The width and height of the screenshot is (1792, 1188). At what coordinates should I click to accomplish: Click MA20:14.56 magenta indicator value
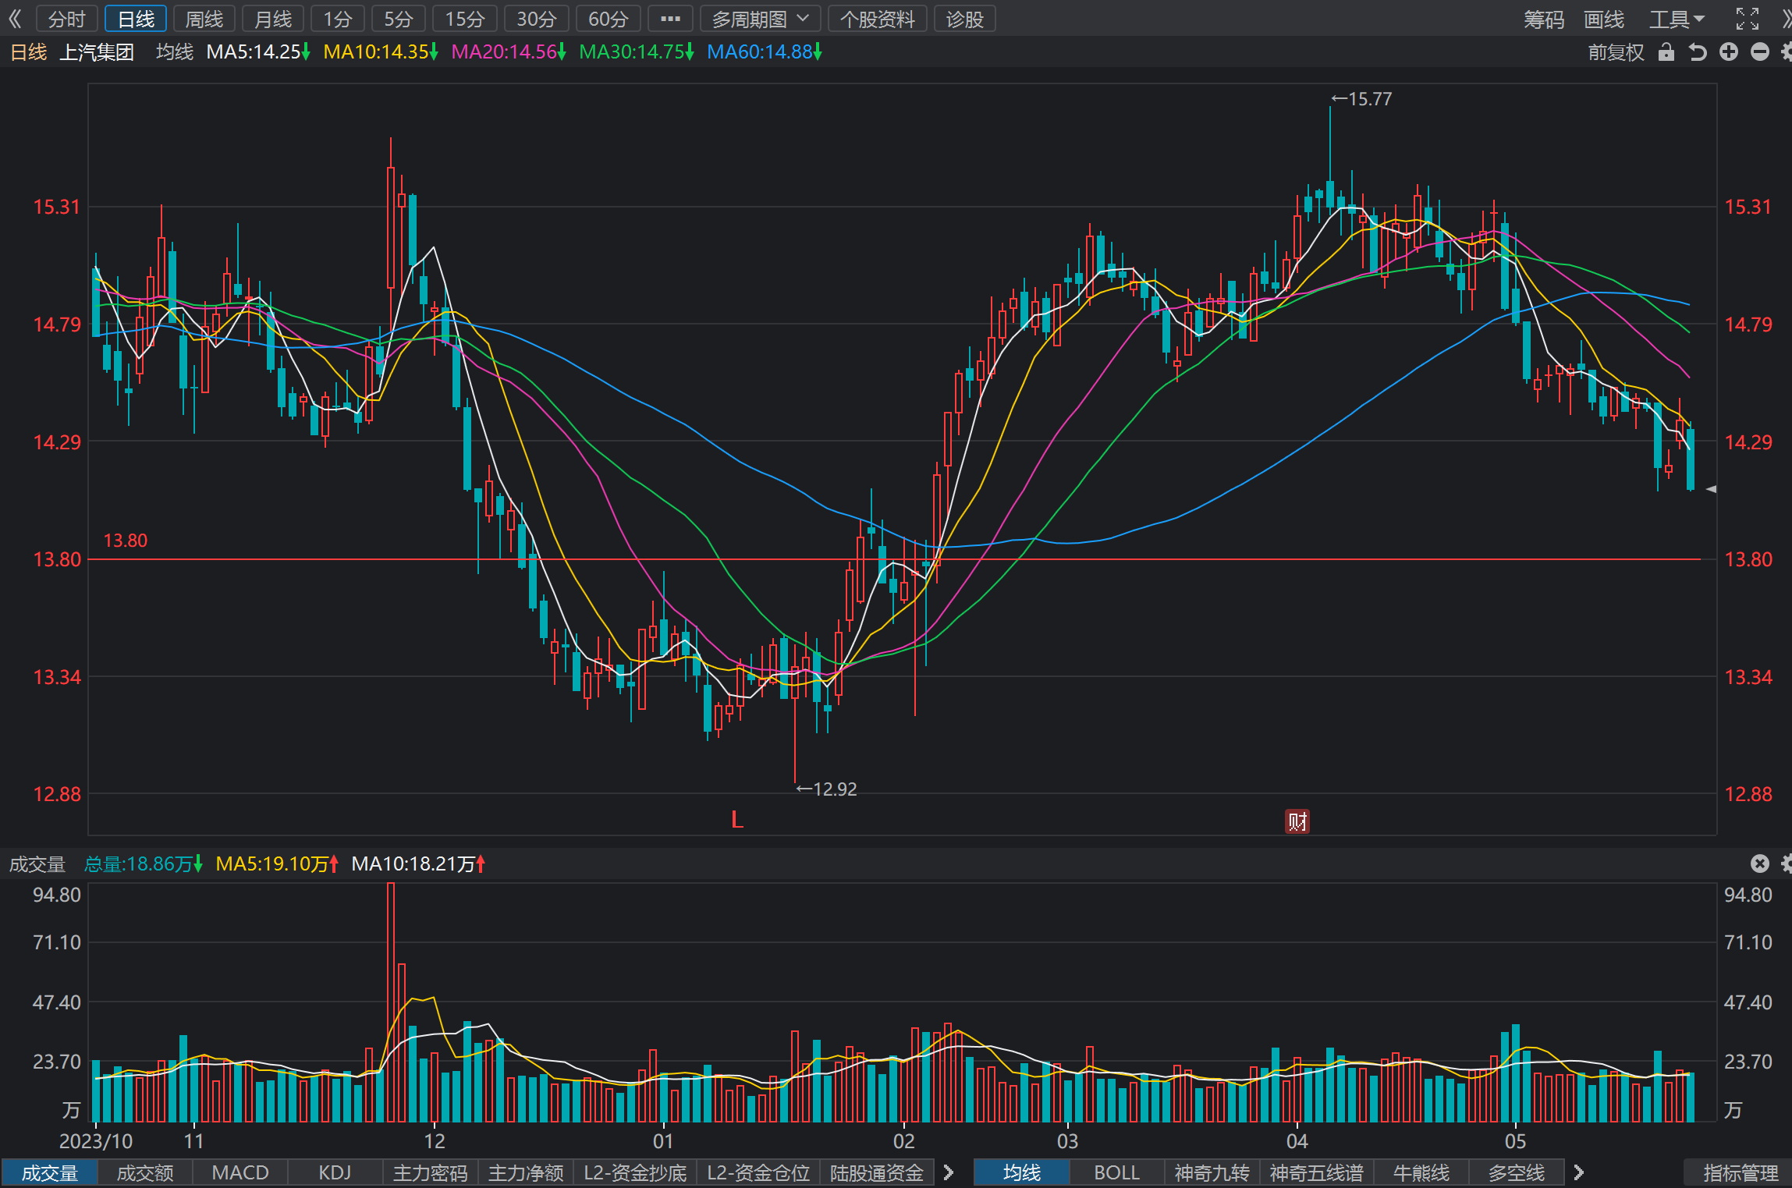[x=509, y=52]
